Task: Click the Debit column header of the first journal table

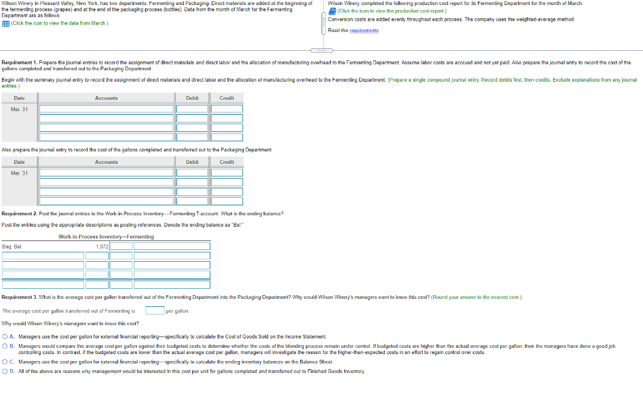Action: point(192,98)
